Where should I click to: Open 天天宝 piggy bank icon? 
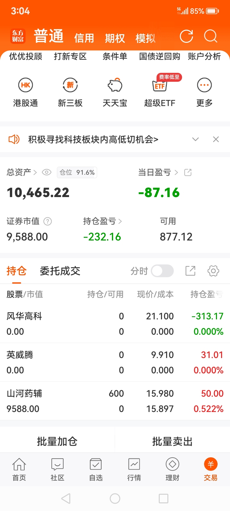[115, 85]
